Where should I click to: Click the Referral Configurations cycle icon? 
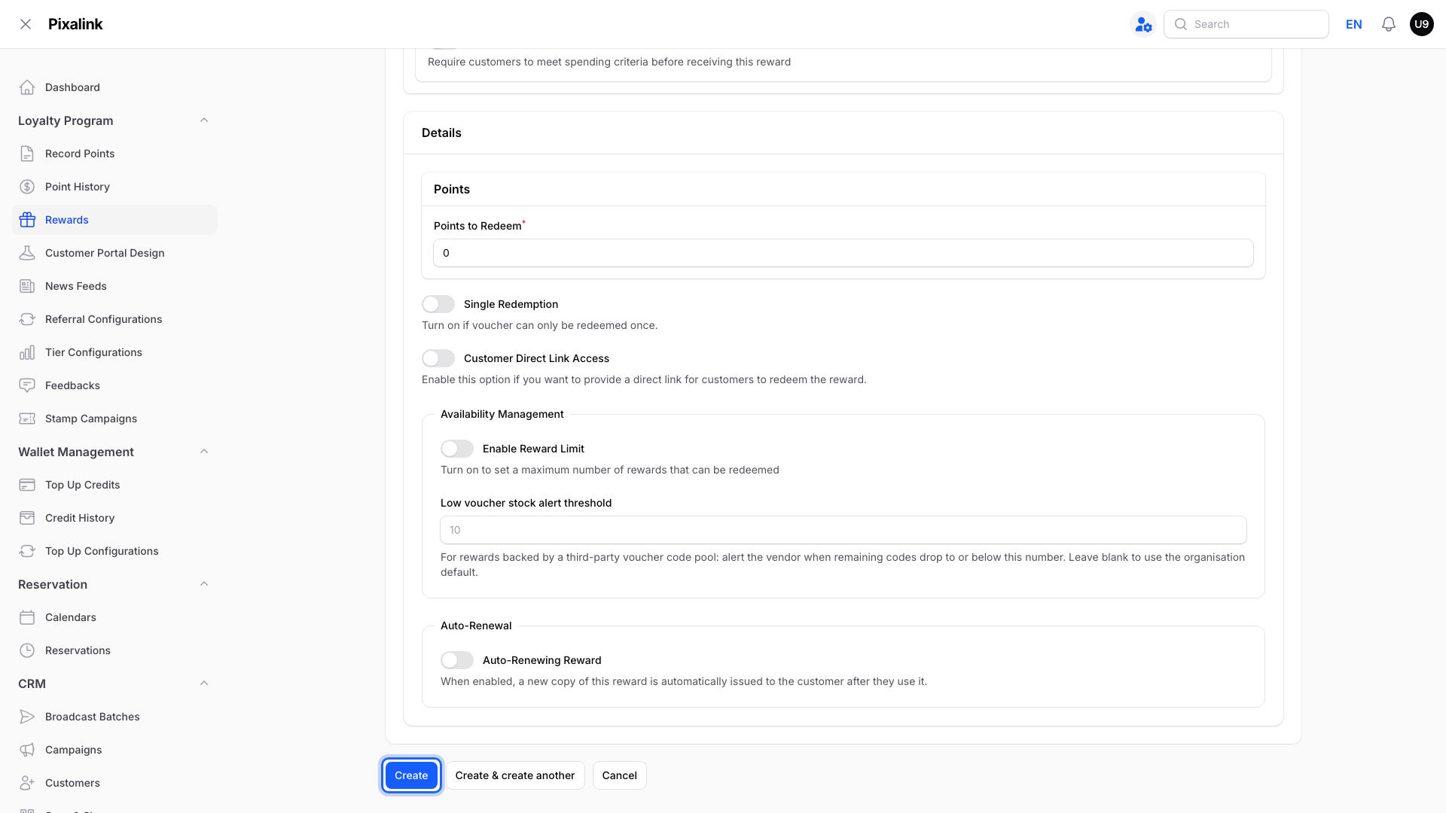point(27,319)
